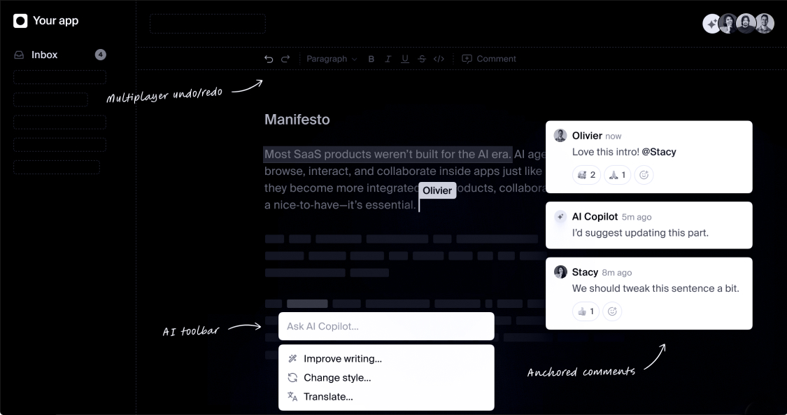Add emoji reaction on Stacy's comment
This screenshot has width=787, height=415.
pos(613,311)
